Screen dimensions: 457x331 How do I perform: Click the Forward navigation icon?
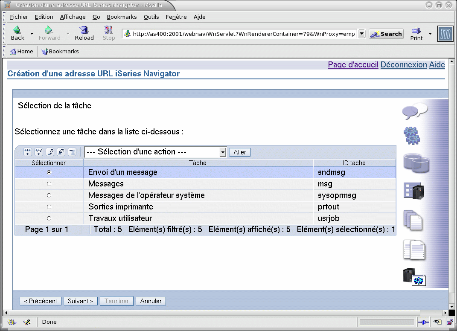coord(49,33)
